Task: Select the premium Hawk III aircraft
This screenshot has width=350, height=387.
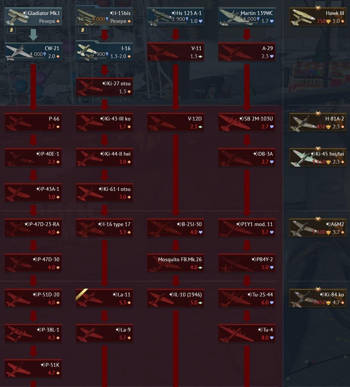Action: point(318,17)
